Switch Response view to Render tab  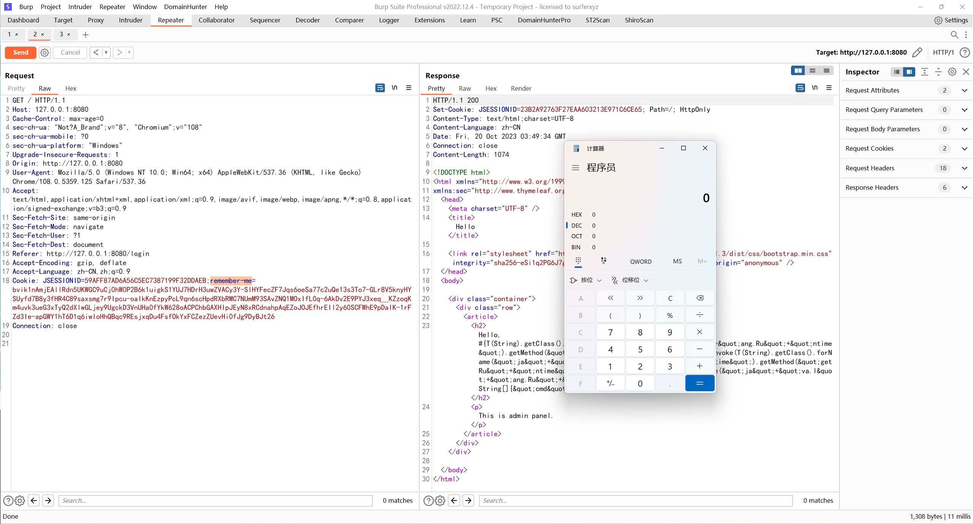tap(521, 88)
